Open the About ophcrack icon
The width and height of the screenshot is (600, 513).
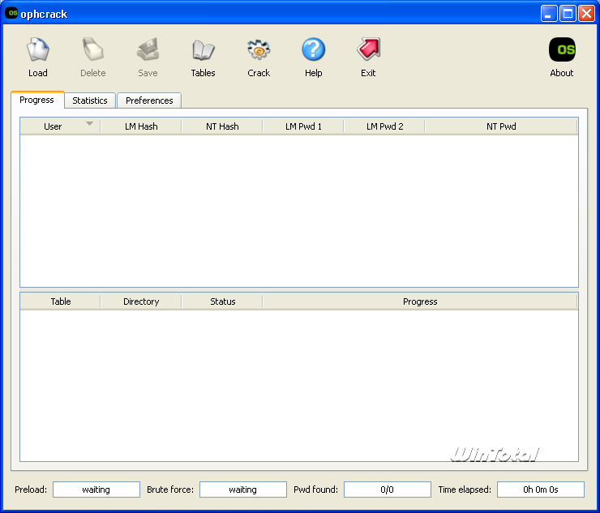562,51
